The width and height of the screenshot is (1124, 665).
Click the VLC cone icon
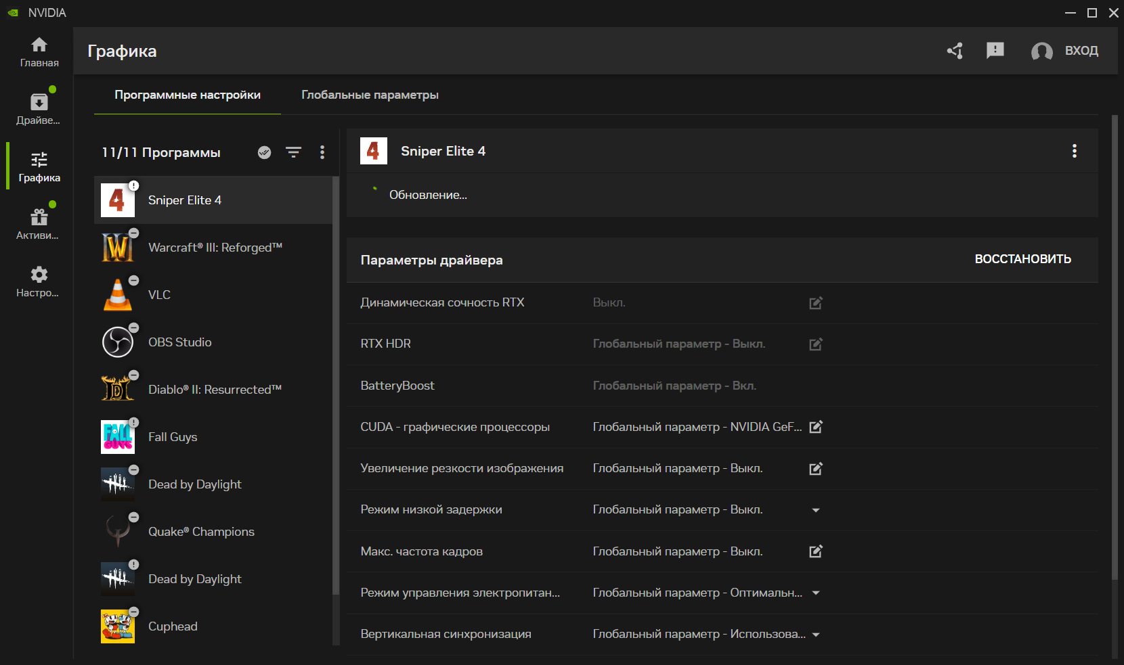pyautogui.click(x=118, y=295)
